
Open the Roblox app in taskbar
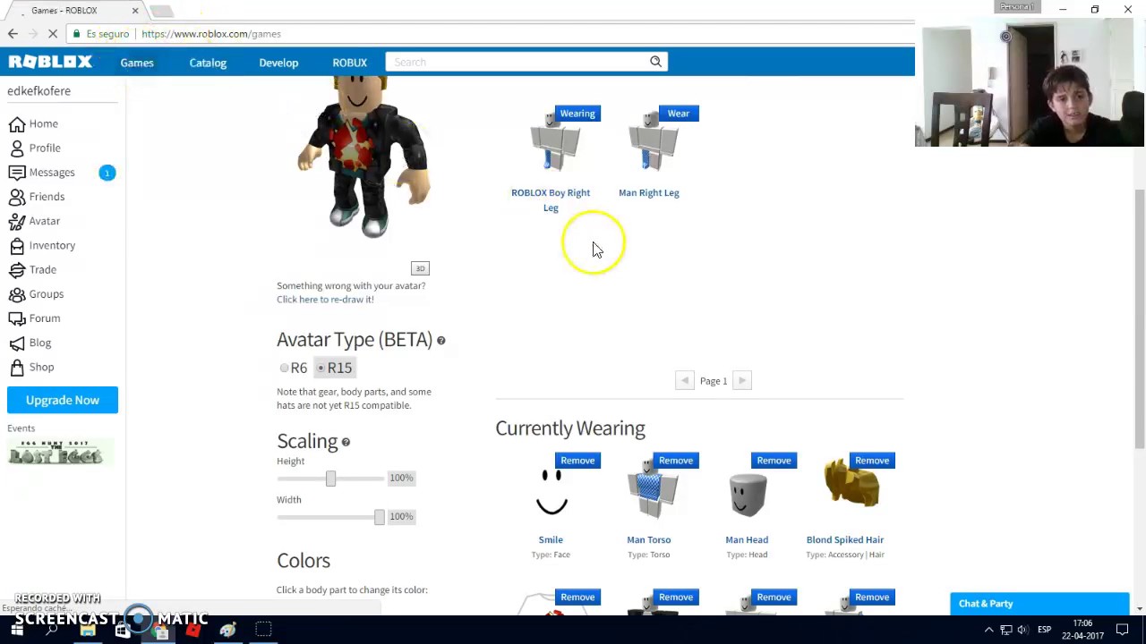point(193,631)
